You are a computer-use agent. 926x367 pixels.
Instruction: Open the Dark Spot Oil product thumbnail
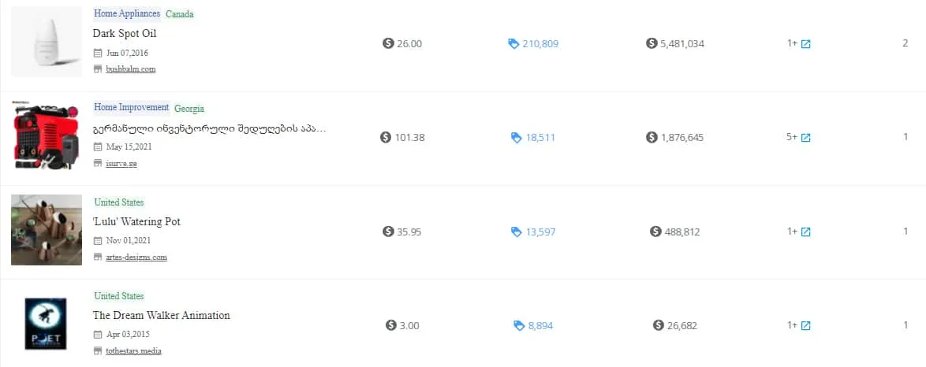pos(47,42)
